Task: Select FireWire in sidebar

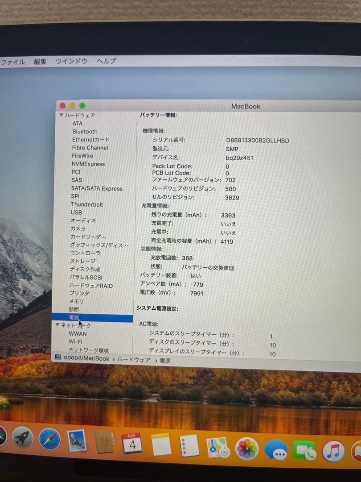Action: point(82,156)
